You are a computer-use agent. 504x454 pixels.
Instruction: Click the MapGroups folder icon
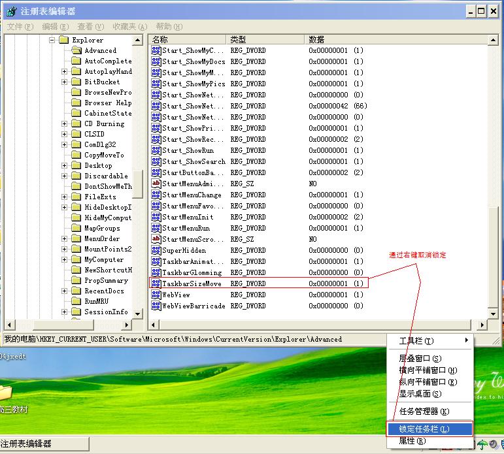pyautogui.click(x=76, y=228)
